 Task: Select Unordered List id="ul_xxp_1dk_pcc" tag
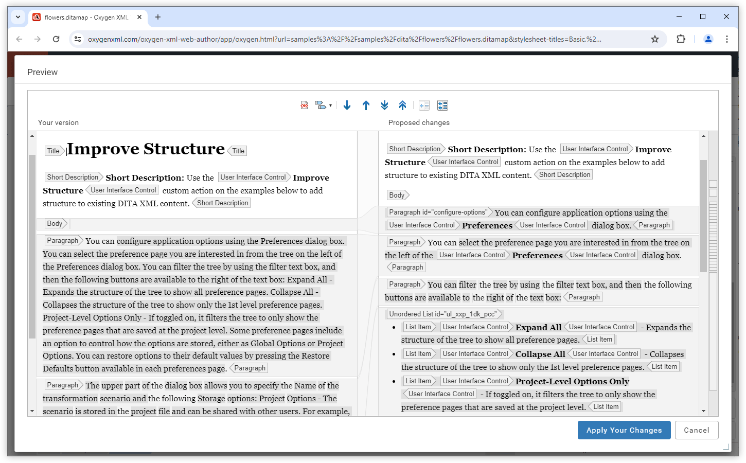tap(445, 314)
